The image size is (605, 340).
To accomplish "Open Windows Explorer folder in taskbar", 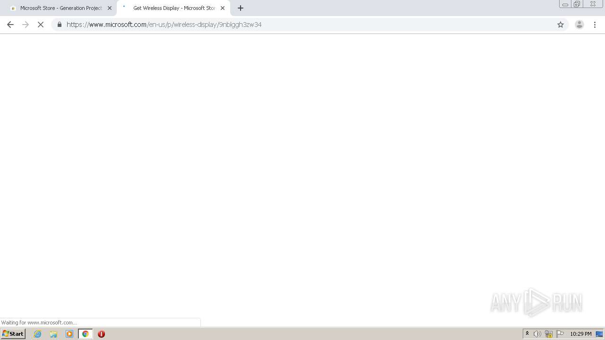I will click(x=53, y=334).
